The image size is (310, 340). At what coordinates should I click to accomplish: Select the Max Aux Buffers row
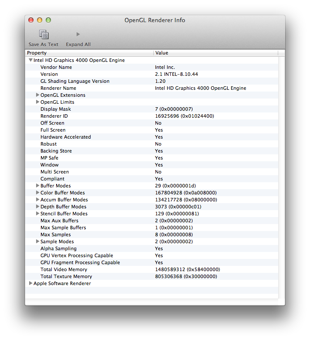pos(152,221)
